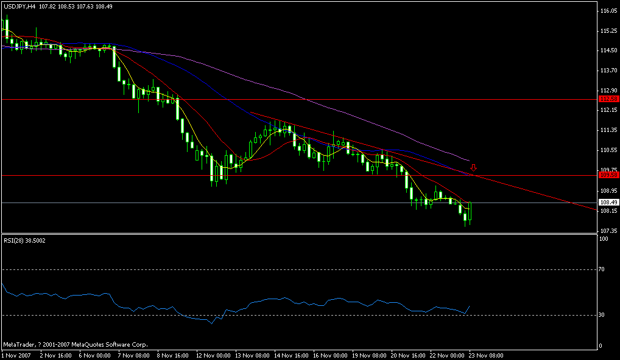Click the 6 Nov 00:00 time label
The height and width of the screenshot is (360, 620).
point(95,356)
